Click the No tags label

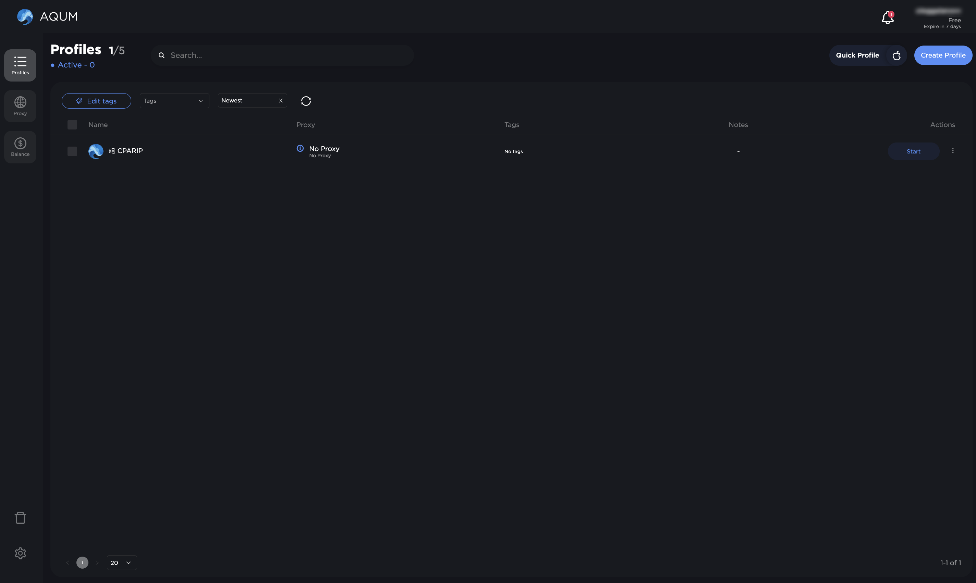pos(514,151)
